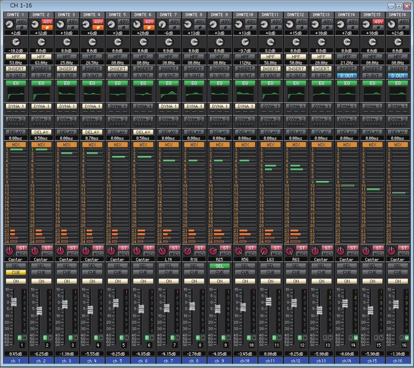Click the blue D.OUT button on DANTE 14
This screenshot has width=414, height=368.
point(347,75)
